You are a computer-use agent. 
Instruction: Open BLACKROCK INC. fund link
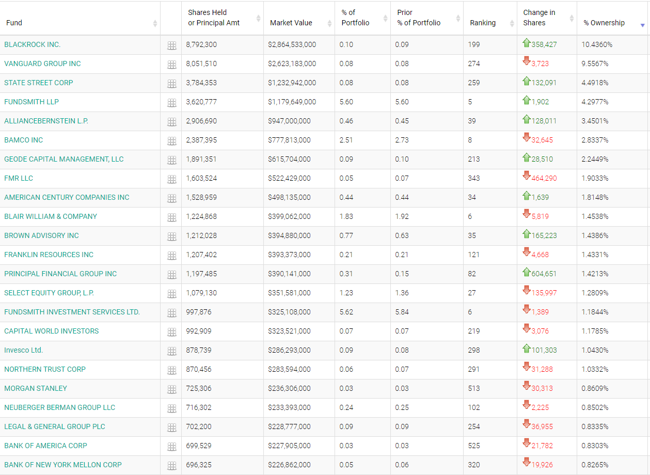pos(33,44)
